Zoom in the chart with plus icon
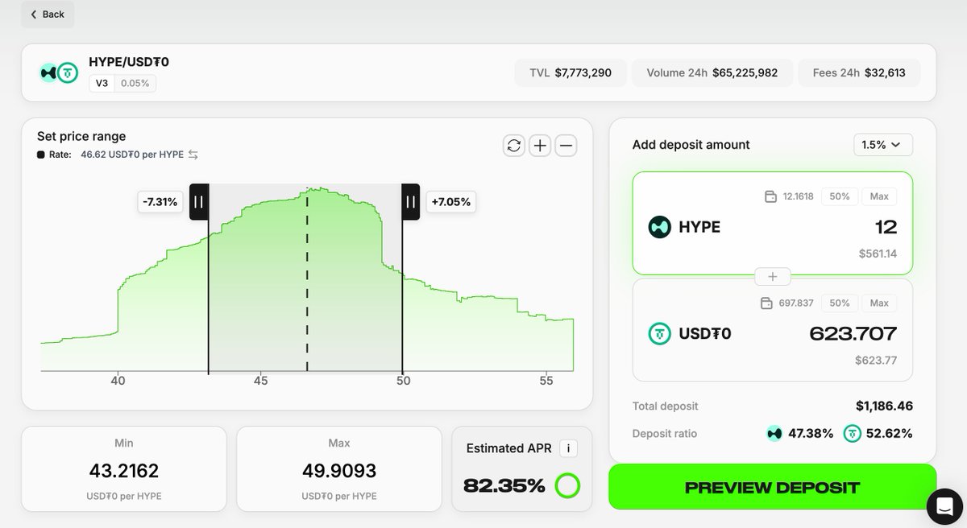This screenshot has width=967, height=528. [540, 146]
